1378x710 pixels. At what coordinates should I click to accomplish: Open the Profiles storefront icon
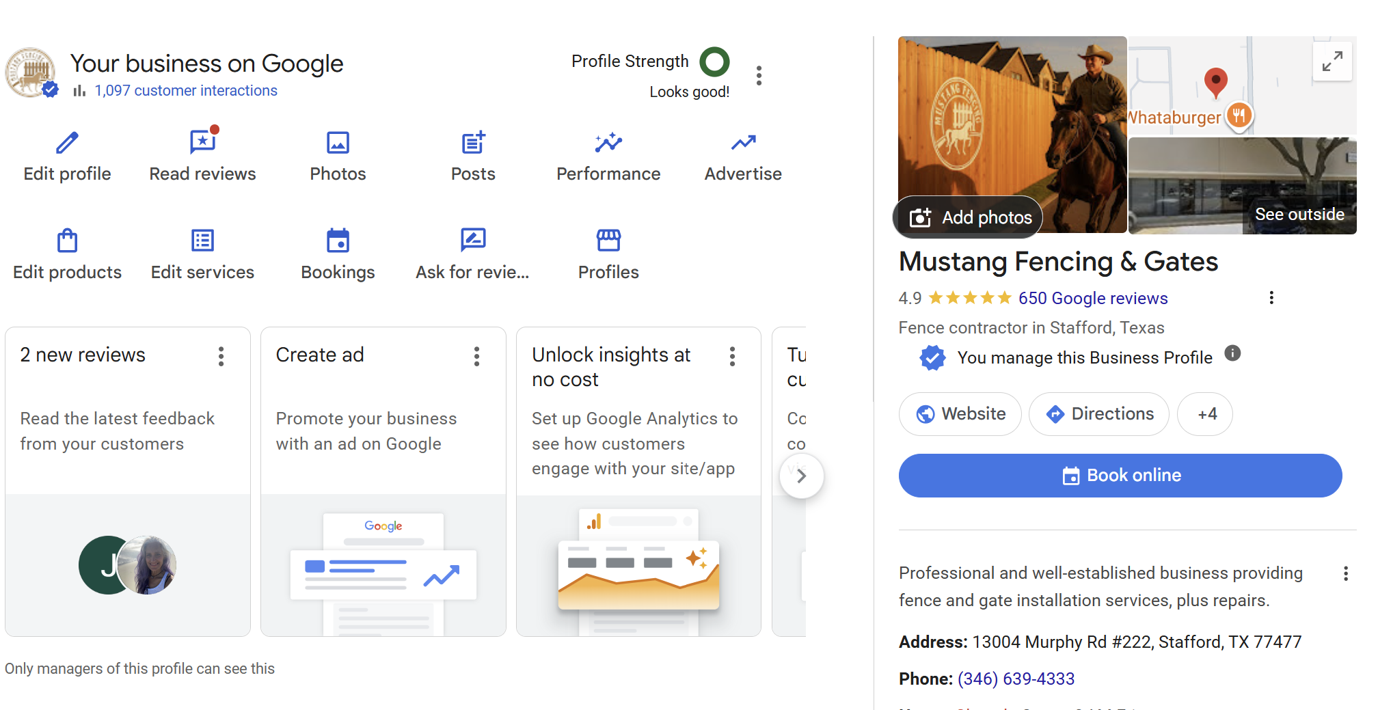coord(608,241)
